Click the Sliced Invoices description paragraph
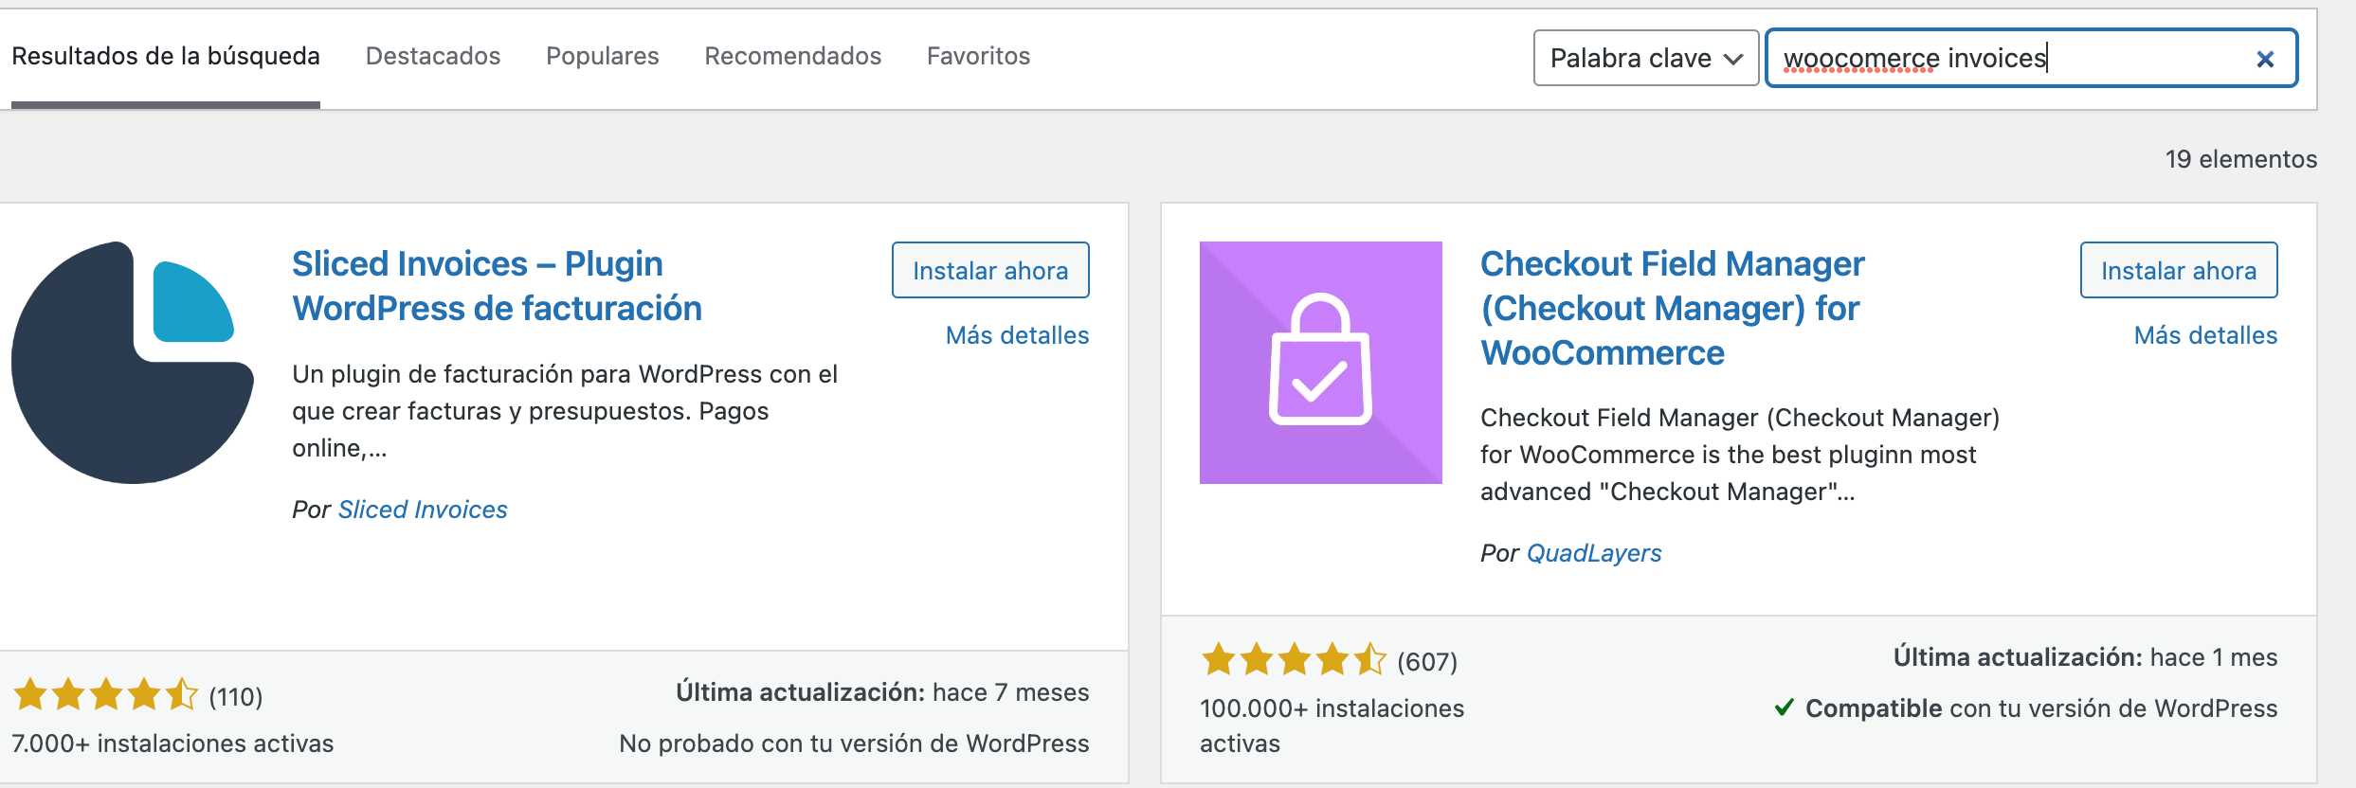 pos(565,411)
